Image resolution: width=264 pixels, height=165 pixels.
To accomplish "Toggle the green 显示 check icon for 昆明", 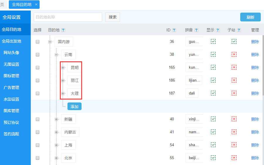I will pos(213,68).
